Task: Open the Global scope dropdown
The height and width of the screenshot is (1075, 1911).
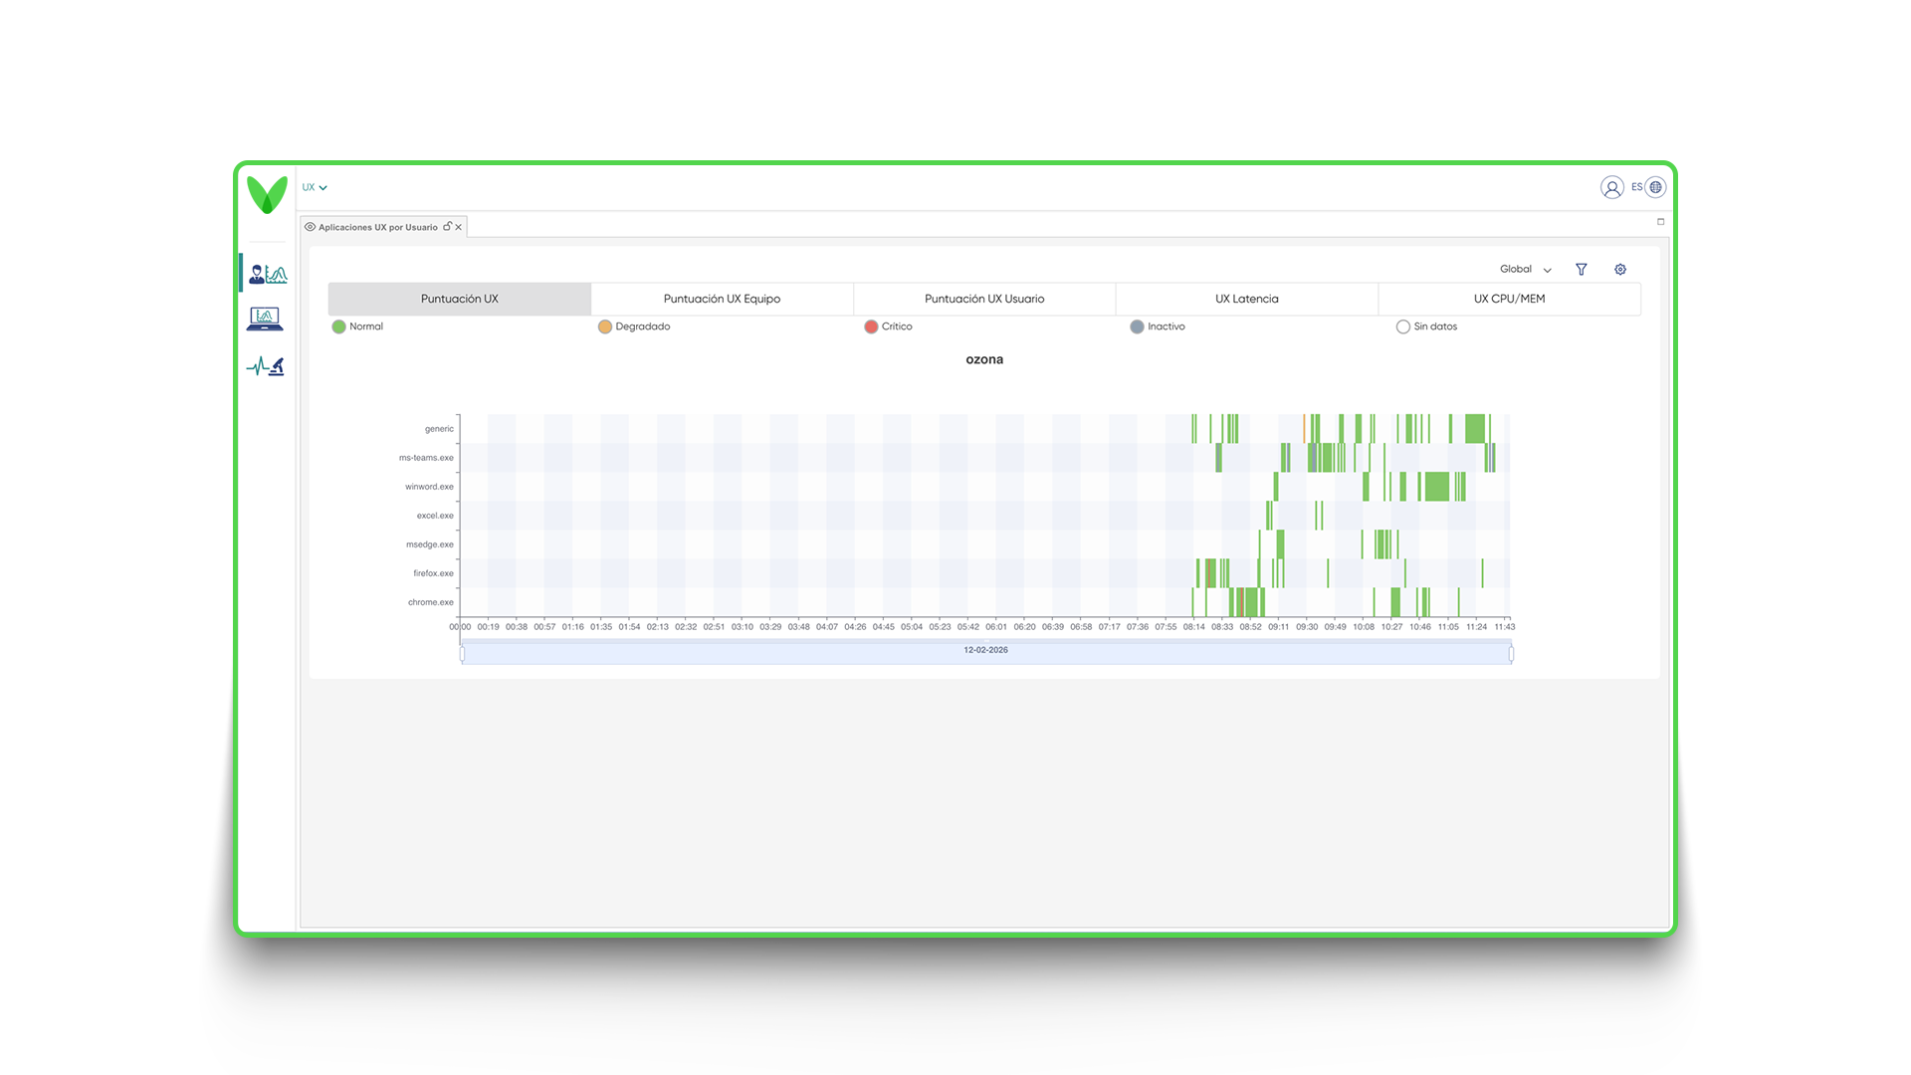Action: tap(1526, 270)
